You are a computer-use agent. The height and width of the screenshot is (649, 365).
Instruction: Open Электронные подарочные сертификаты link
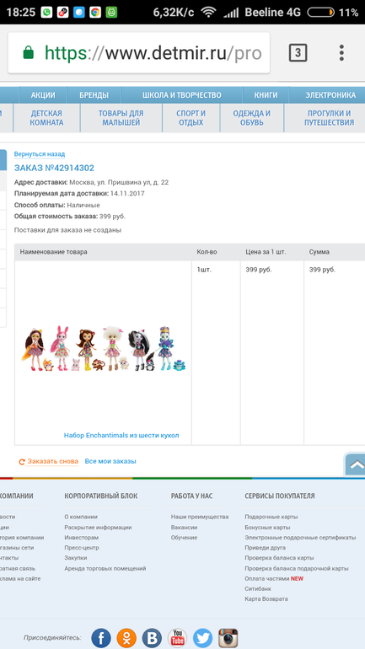(300, 538)
